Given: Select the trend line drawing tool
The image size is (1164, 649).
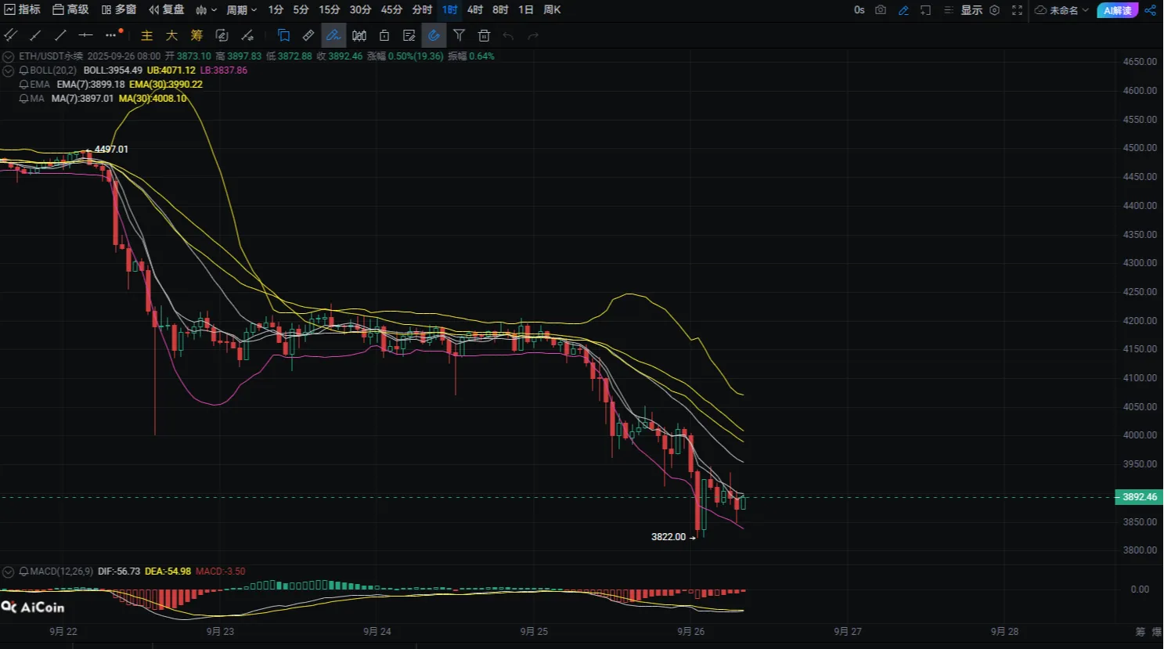Looking at the screenshot, I should click(60, 35).
